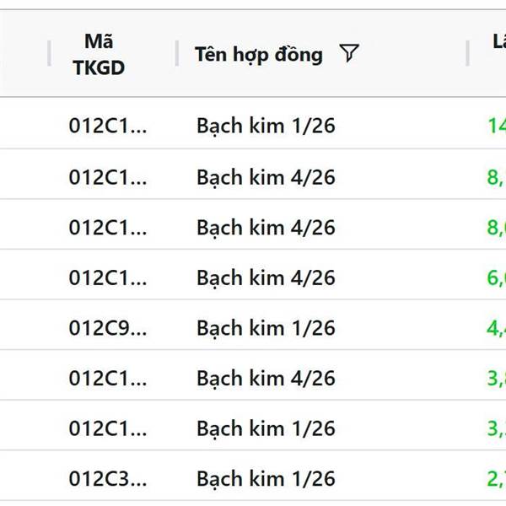
Task: Click Bạch kim 1/26 in the first row
Action: pyautogui.click(x=266, y=126)
